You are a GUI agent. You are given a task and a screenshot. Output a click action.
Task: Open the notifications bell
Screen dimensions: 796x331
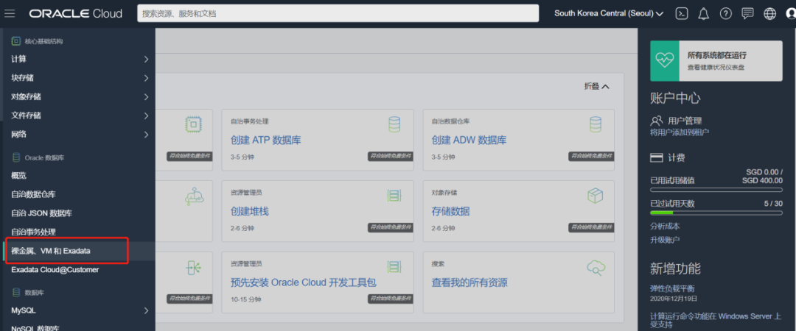point(703,14)
